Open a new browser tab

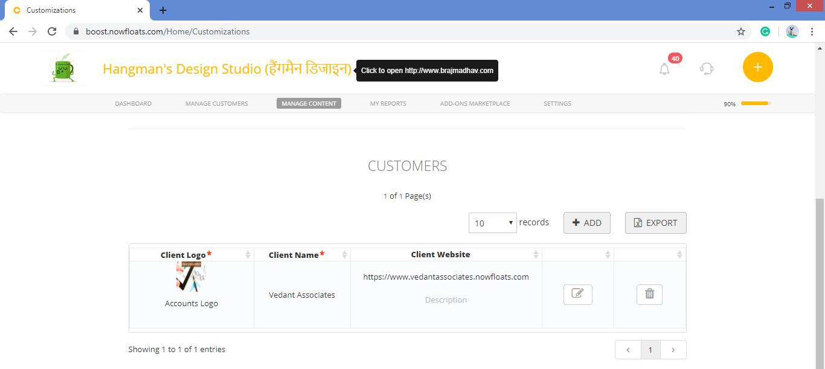tap(163, 10)
